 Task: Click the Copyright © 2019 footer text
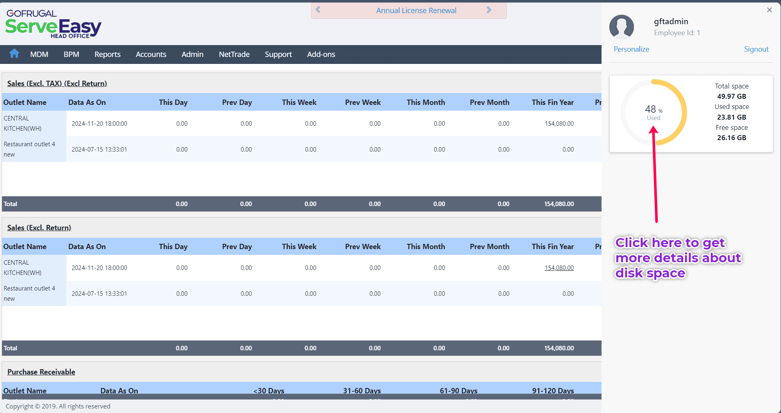[x=58, y=406]
